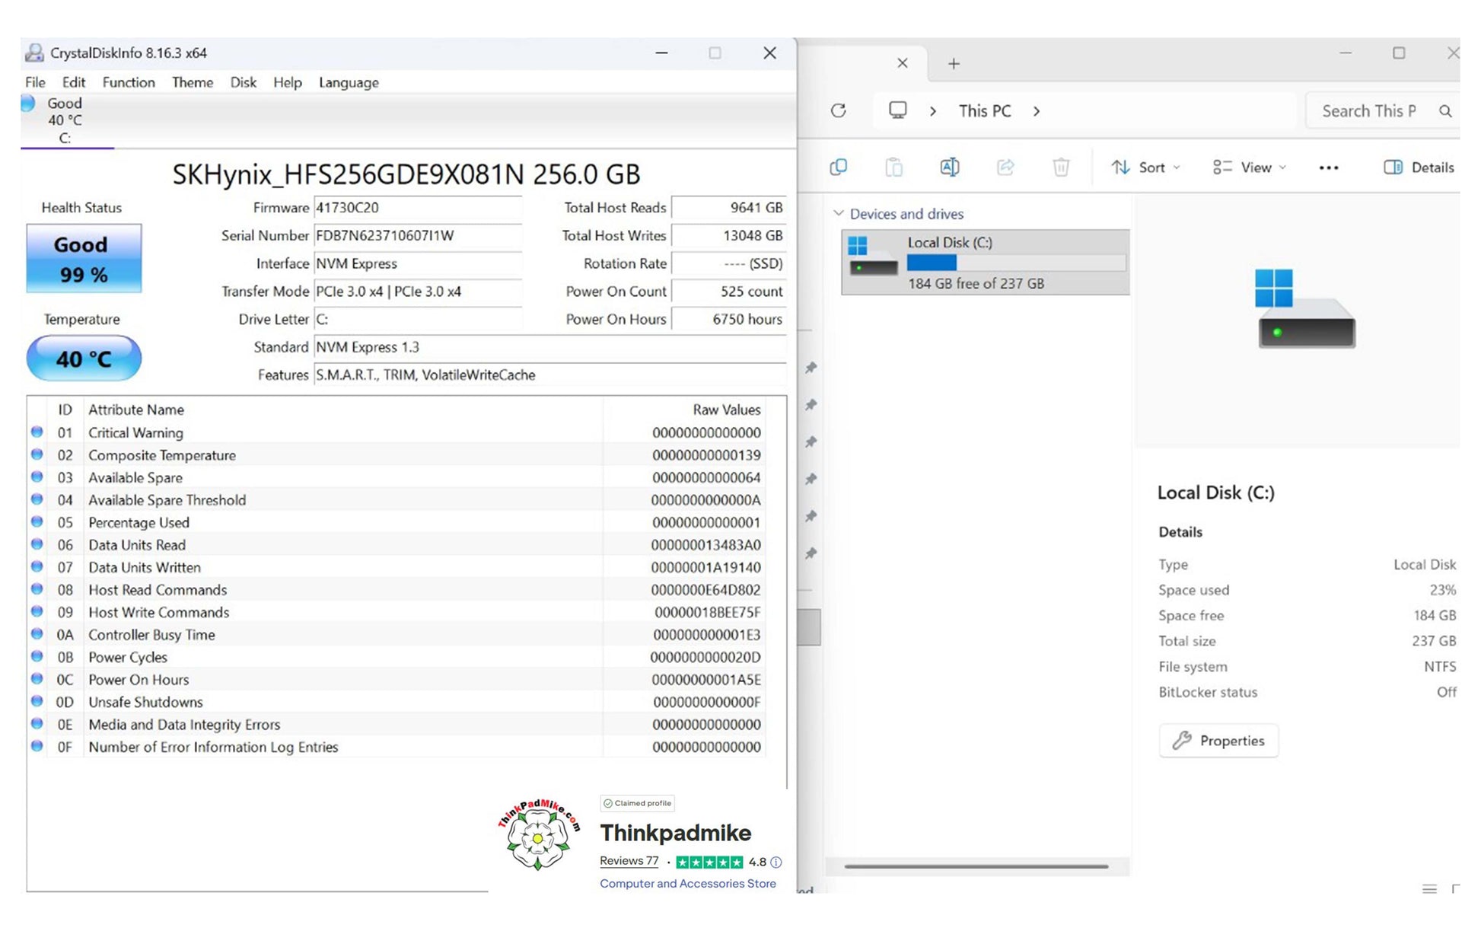Click the Paste icon in Explorer toolbar
The width and height of the screenshot is (1481, 931).
click(x=893, y=167)
